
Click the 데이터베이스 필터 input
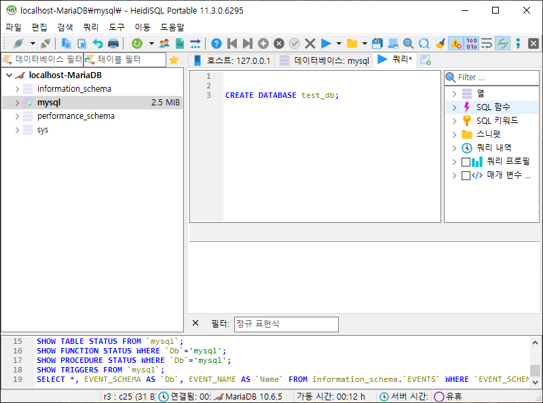click(x=43, y=60)
